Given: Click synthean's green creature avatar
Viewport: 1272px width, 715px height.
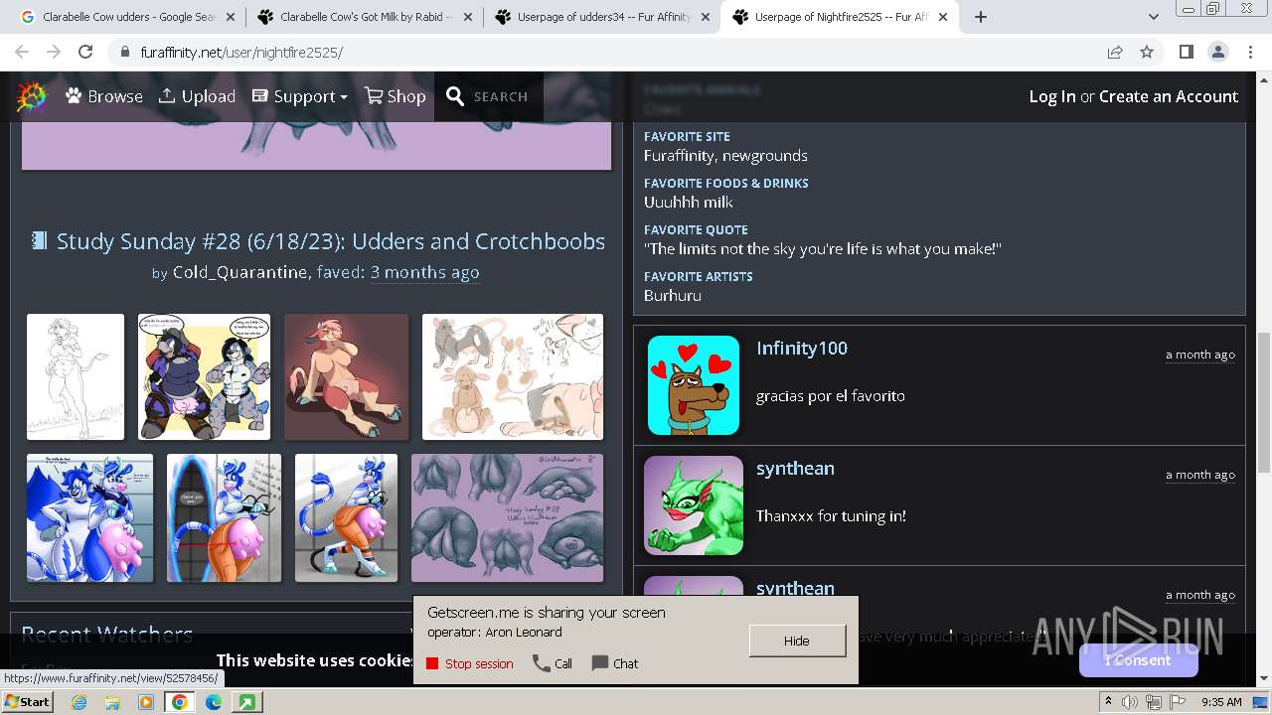Looking at the screenshot, I should 694,505.
